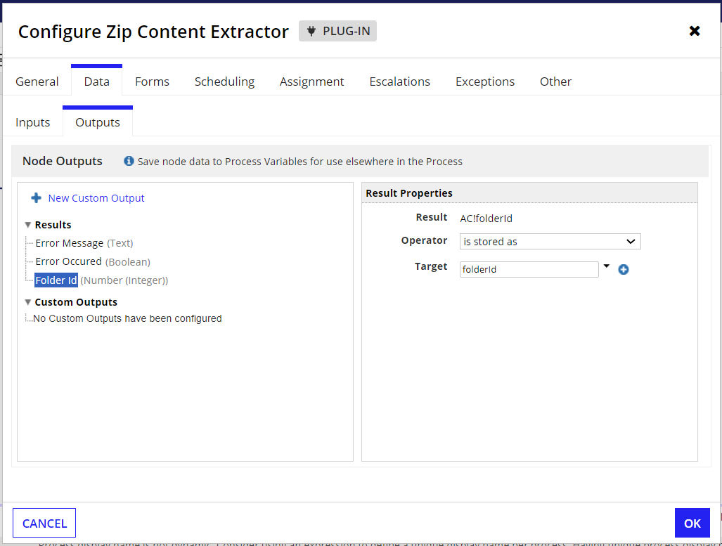Click the blue add-variable icon next to Target
The width and height of the screenshot is (722, 546).
(x=624, y=270)
